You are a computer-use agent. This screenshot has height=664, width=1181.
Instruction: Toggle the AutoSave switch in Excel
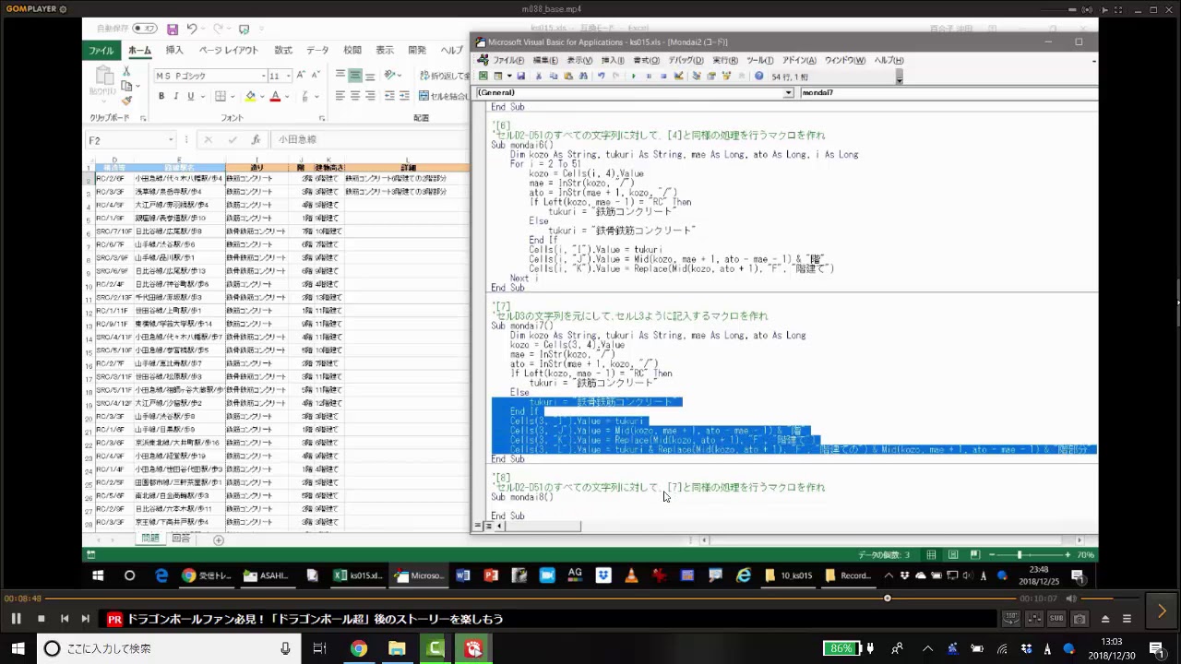pyautogui.click(x=143, y=30)
